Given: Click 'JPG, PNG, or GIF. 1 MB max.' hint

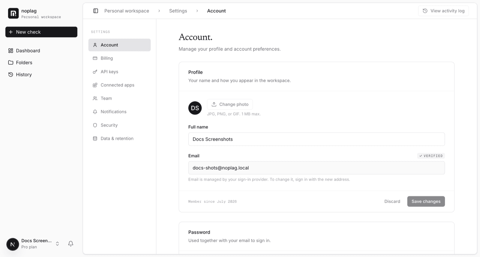Looking at the screenshot, I should tap(234, 114).
